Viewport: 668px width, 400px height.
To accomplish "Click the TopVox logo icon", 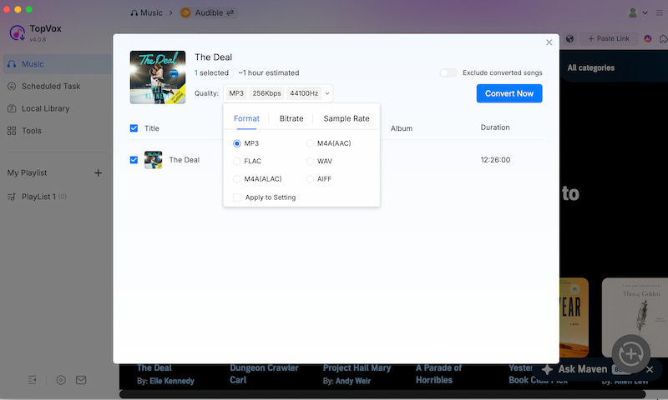I will click(17, 32).
